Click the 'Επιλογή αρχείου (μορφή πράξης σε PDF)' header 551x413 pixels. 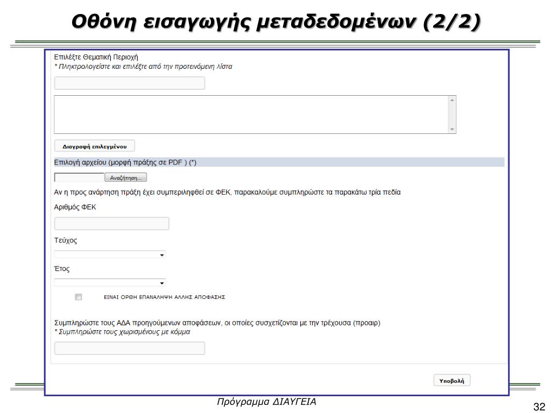[279, 162]
